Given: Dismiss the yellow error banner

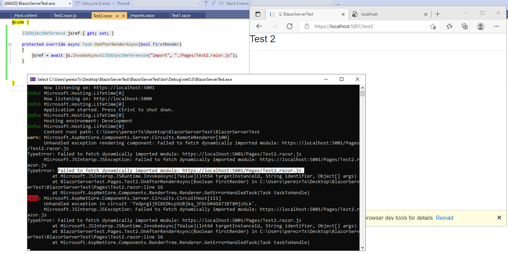Looking at the screenshot, I should coord(499,218).
